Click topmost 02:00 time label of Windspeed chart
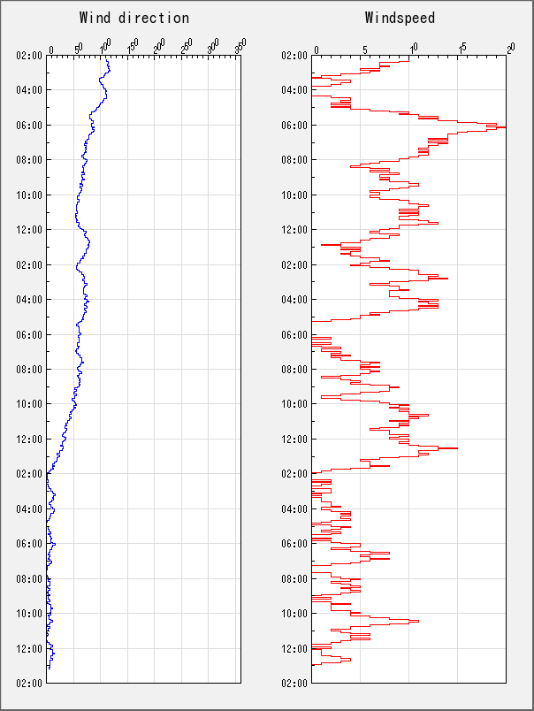This screenshot has width=534, height=711. point(294,55)
